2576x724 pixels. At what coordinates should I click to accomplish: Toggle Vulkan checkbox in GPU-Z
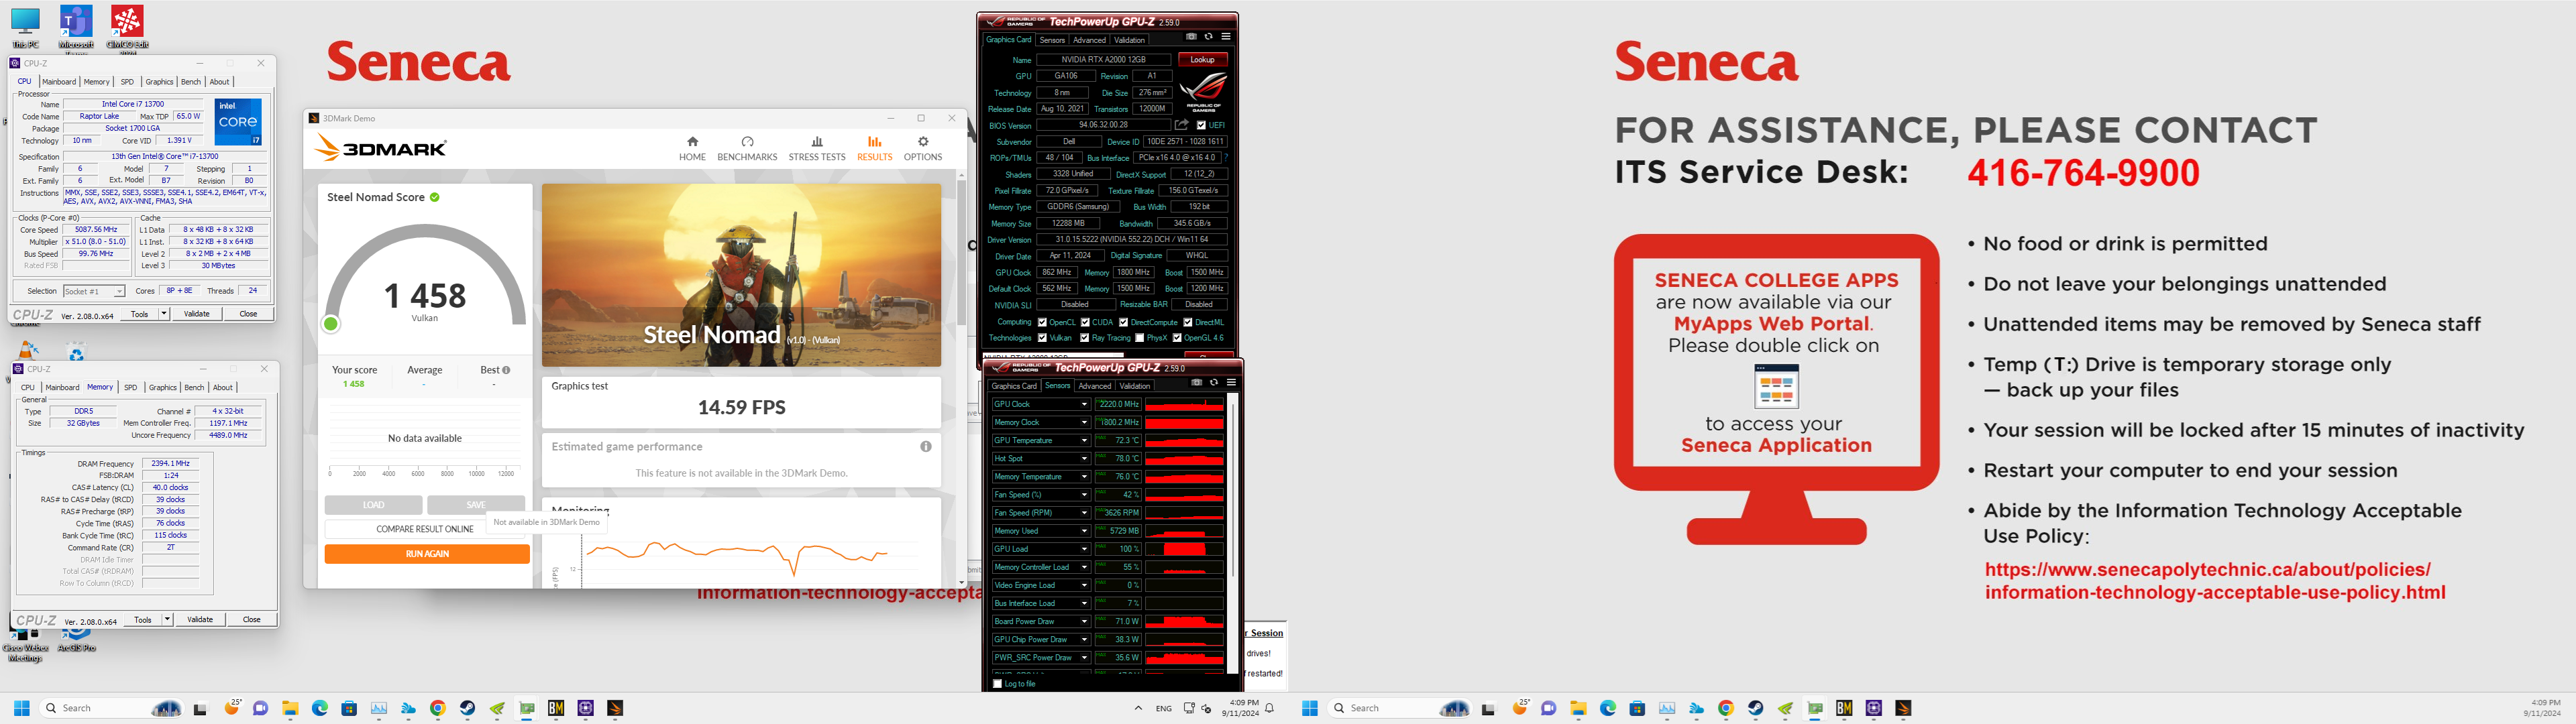click(x=1042, y=338)
